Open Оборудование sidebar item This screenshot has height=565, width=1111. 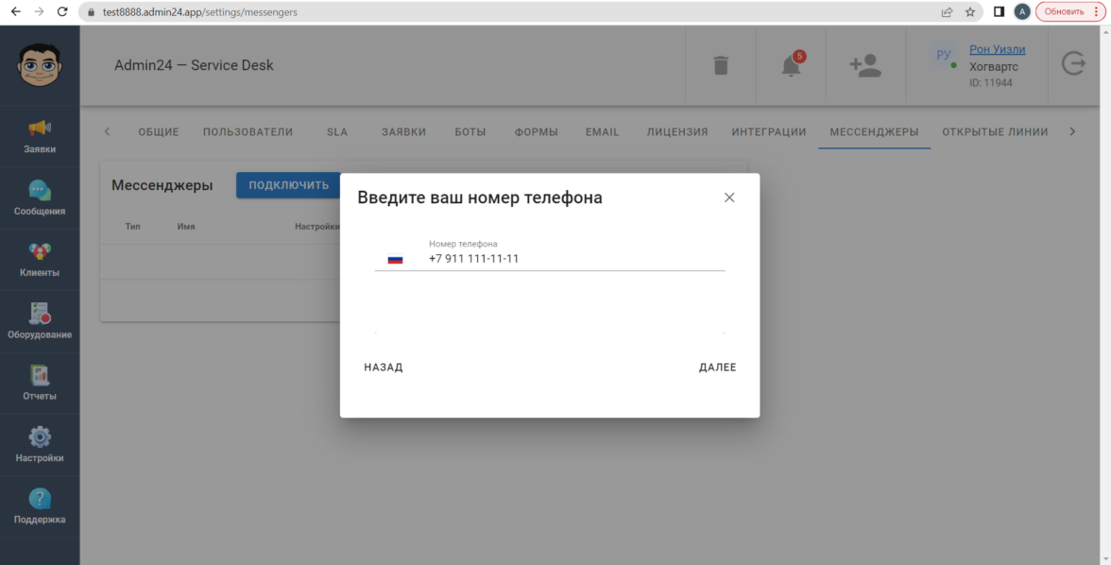tap(40, 321)
